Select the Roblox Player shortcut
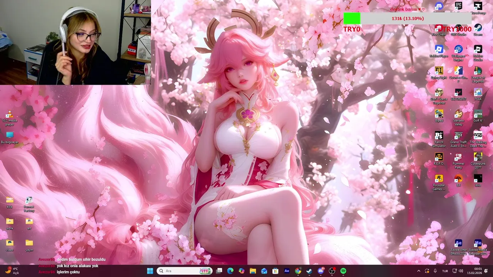 (x=439, y=52)
